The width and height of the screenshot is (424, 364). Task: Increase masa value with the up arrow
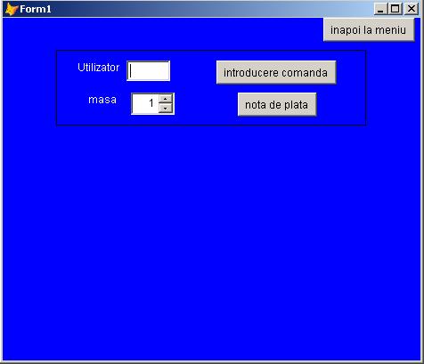[x=166, y=99]
